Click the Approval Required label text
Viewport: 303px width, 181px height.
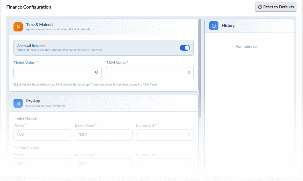31,46
